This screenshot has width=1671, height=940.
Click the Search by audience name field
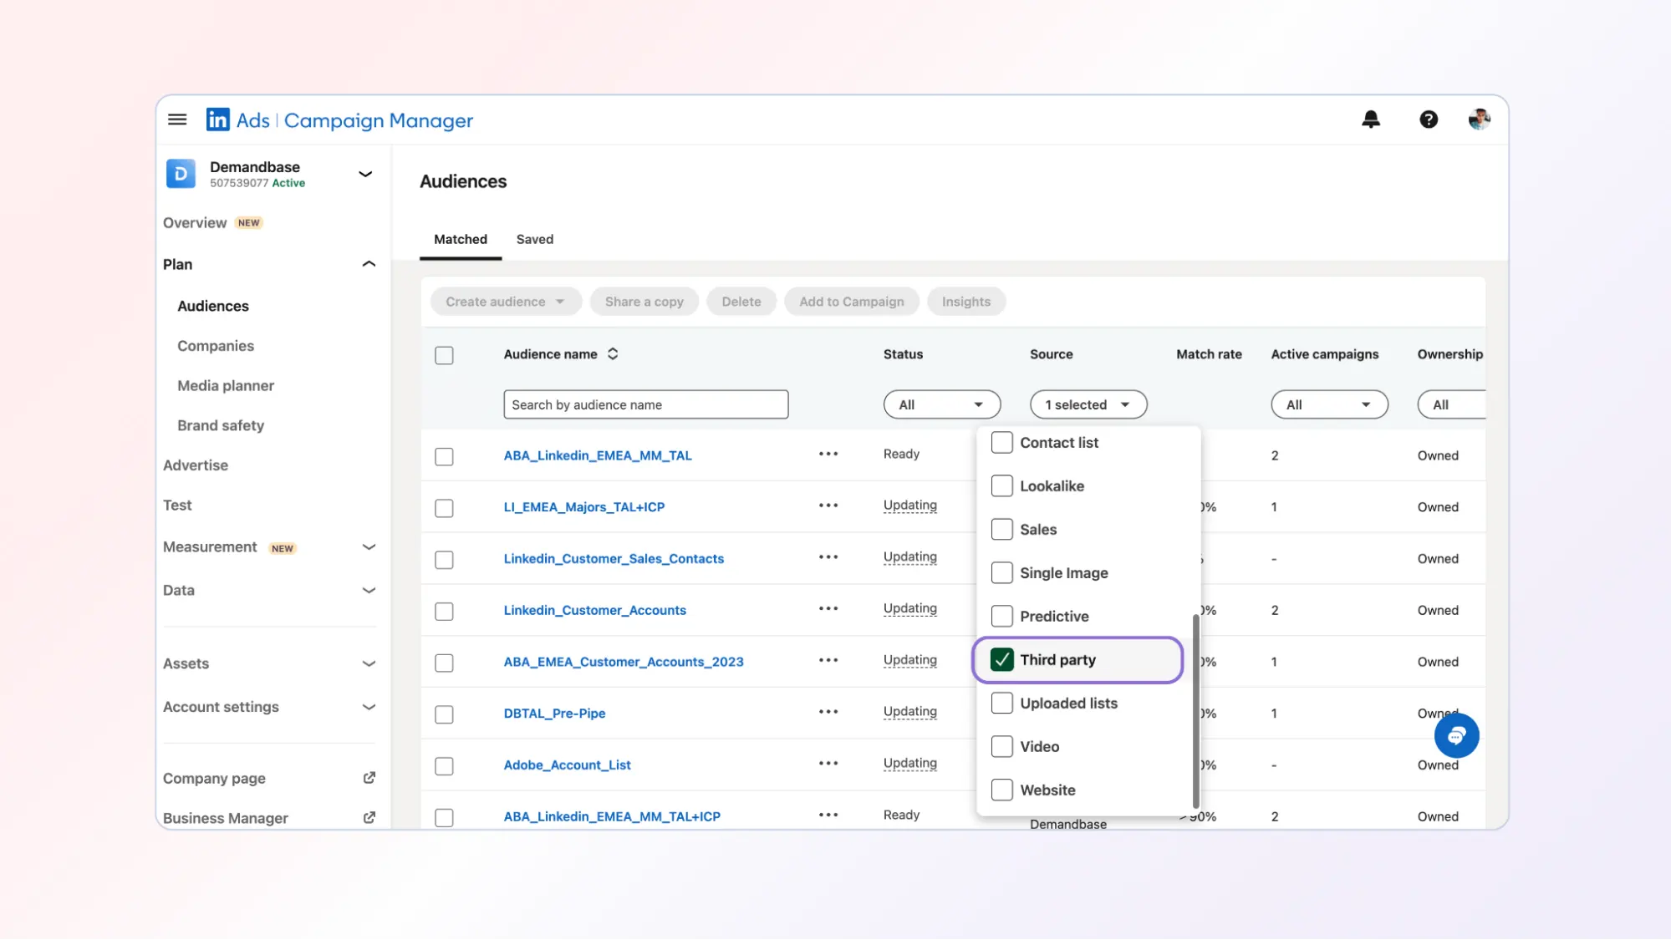(x=645, y=404)
